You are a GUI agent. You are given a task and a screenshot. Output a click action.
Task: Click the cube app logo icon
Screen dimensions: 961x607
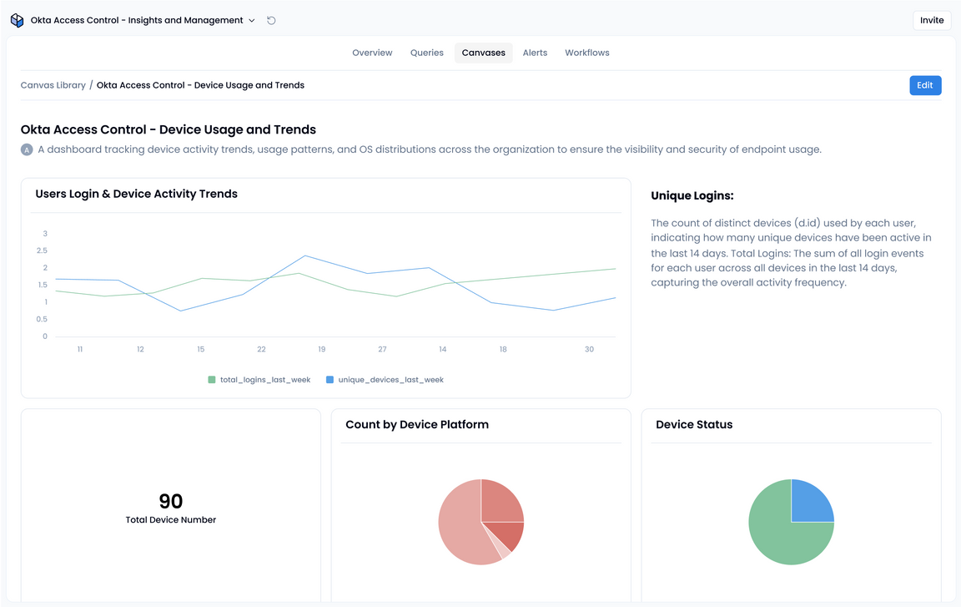pos(18,20)
